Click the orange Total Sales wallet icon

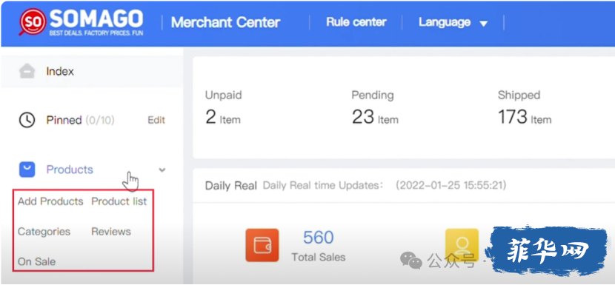(262, 245)
